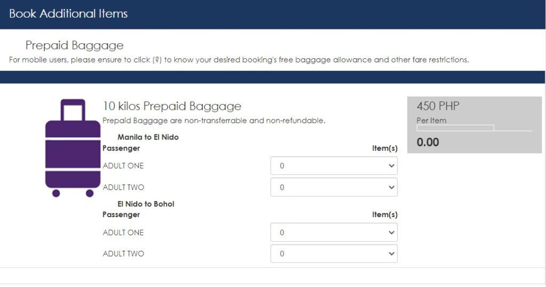Open ADULT ONE items dropdown, Manila to El Nido
The width and height of the screenshot is (546, 287).
click(334, 166)
